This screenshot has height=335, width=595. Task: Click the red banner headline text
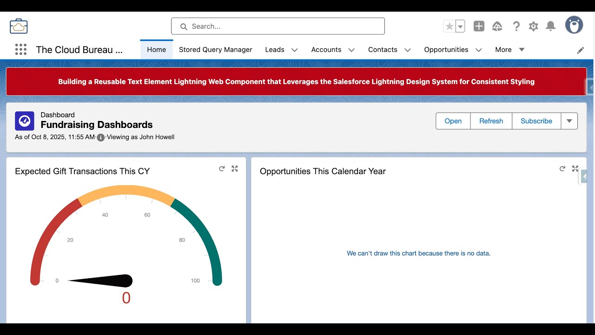(x=296, y=81)
